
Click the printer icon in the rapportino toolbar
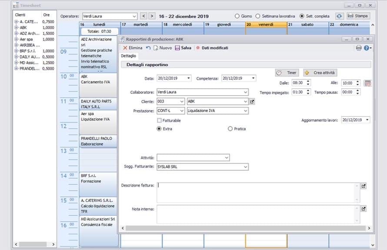pyautogui.click(x=359, y=48)
